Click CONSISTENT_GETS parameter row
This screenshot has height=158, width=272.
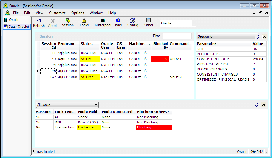(x=231, y=59)
